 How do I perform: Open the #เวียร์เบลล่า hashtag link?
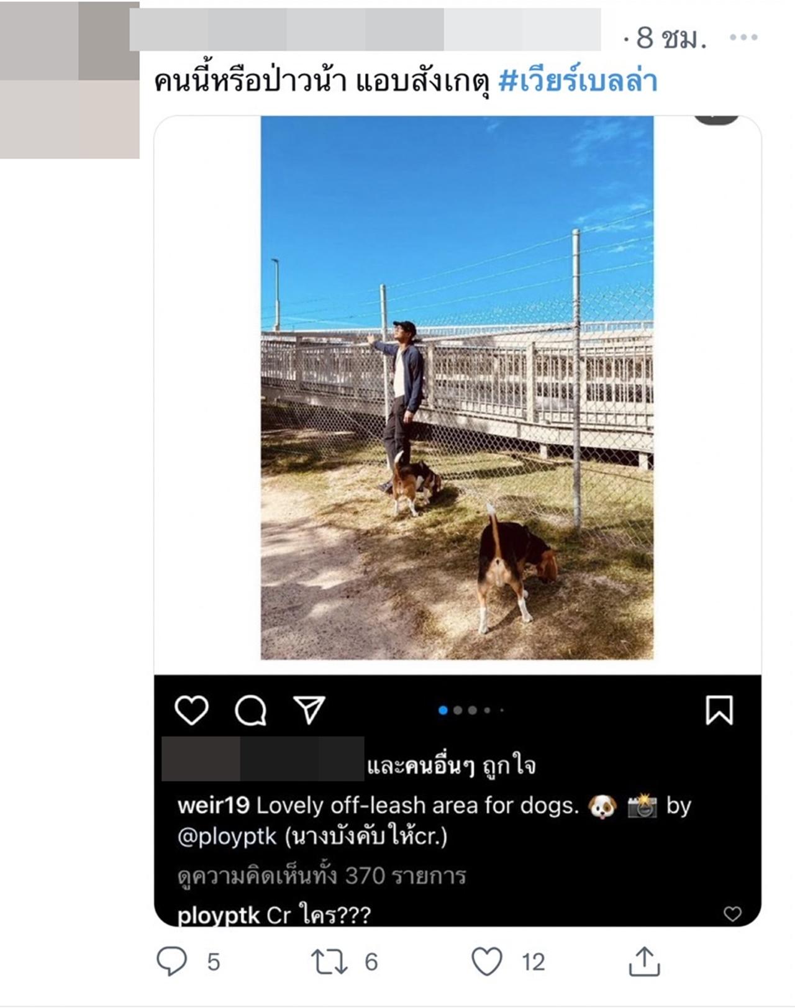(x=578, y=81)
